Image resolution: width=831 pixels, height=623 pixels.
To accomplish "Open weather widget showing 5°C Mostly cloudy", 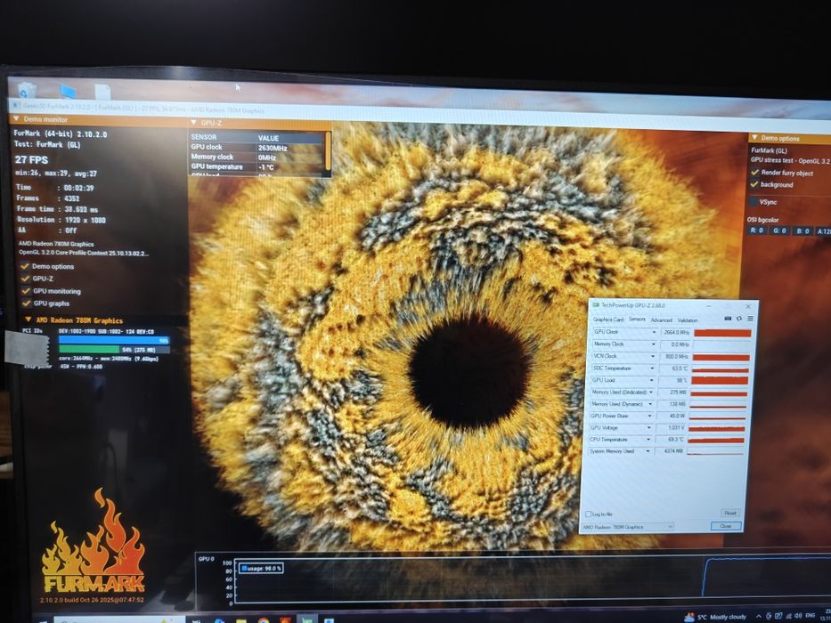I will 715,617.
